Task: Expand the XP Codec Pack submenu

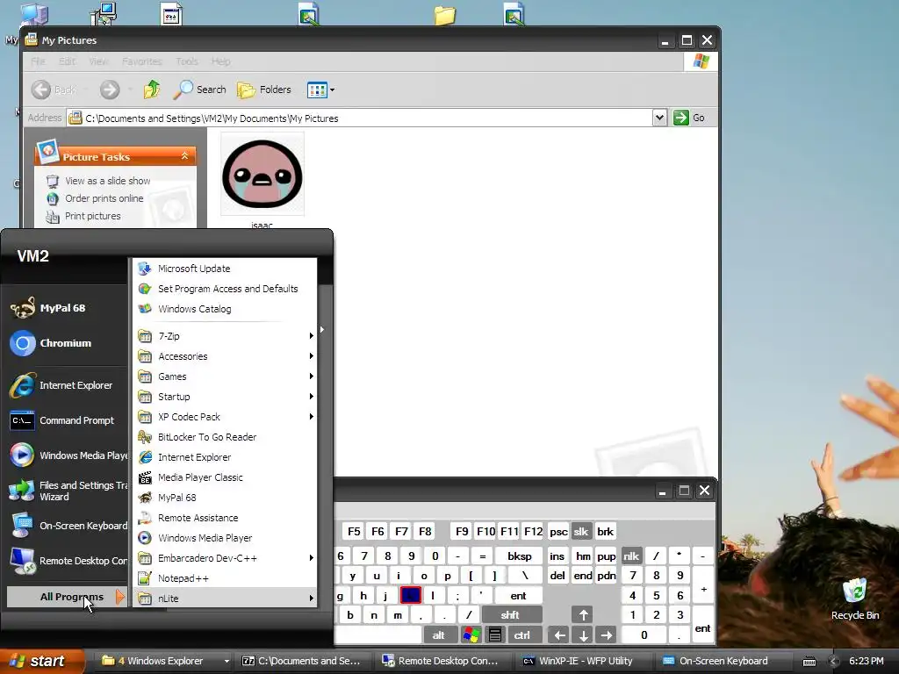Action: point(225,417)
